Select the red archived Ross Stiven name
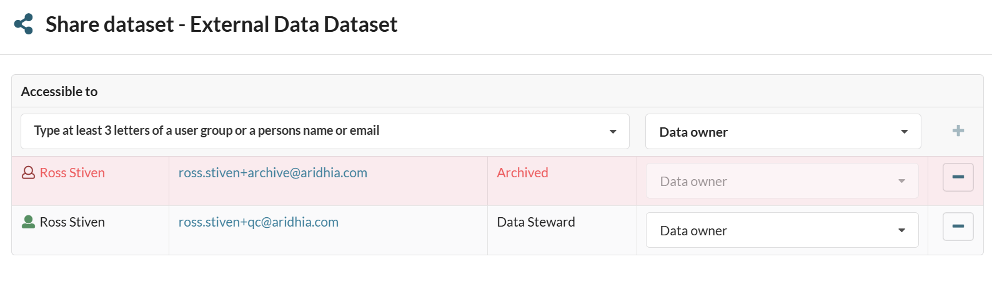The width and height of the screenshot is (992, 289). pos(72,173)
